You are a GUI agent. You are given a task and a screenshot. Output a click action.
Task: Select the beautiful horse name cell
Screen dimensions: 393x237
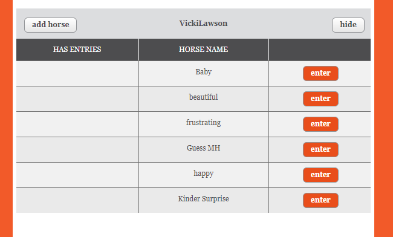click(204, 99)
